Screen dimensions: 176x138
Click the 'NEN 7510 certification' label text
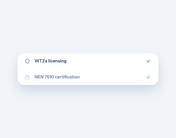(x=57, y=77)
